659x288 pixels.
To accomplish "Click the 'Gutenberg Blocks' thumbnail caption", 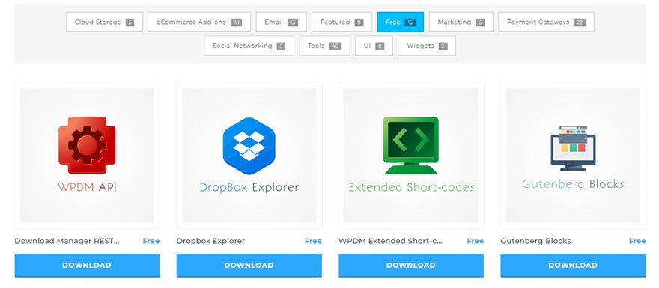I will (x=573, y=184).
